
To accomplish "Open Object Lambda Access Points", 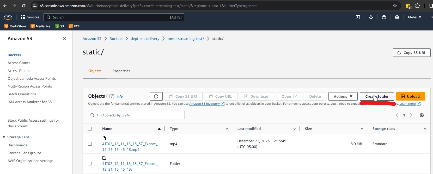I will 32,78.
